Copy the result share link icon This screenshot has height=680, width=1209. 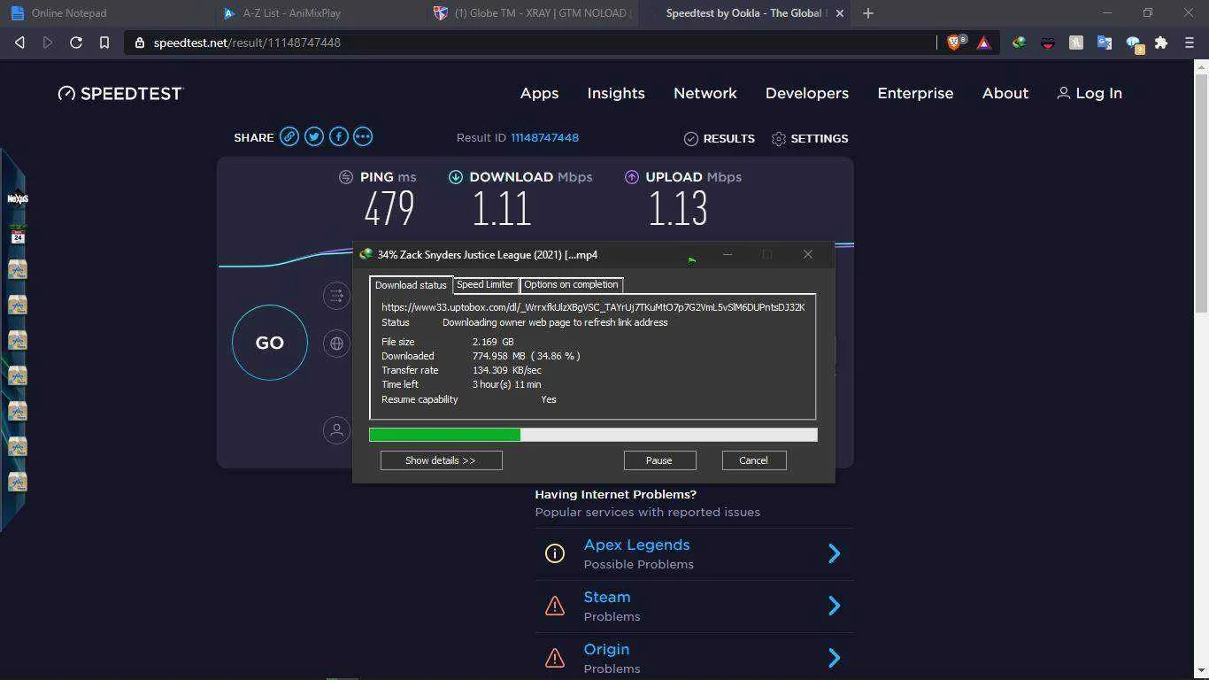[289, 136]
